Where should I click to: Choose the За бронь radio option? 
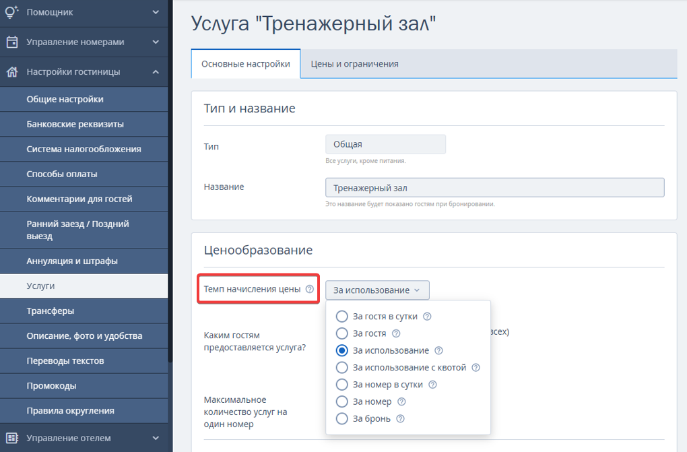tap(341, 419)
